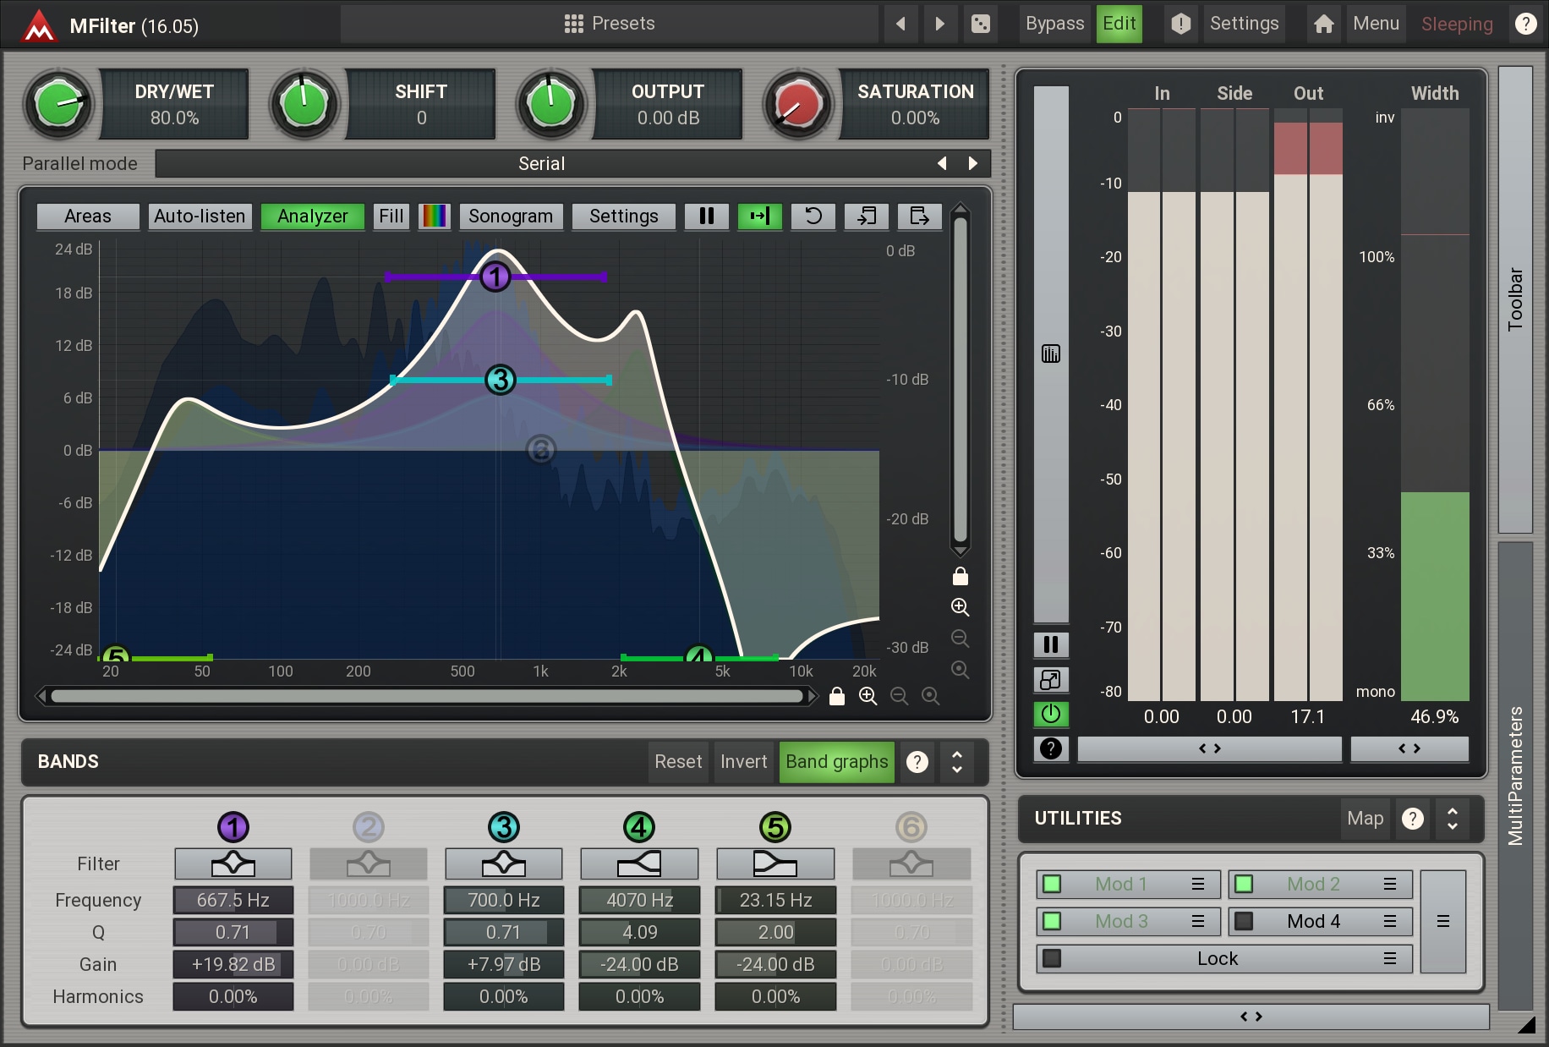Click the red Saturation knob
The width and height of the screenshot is (1549, 1047).
pos(797,105)
